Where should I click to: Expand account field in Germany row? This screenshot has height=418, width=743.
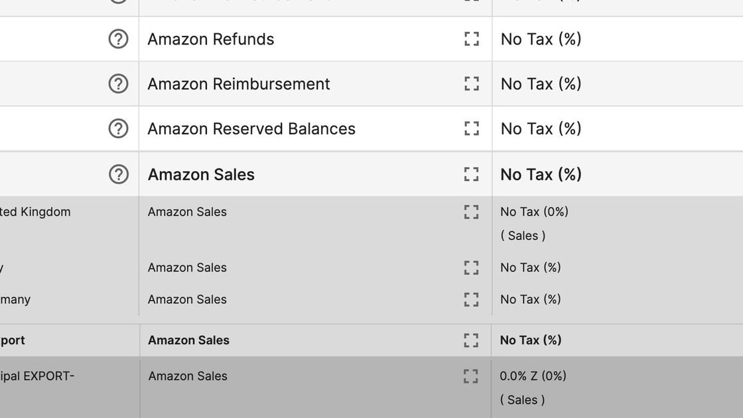click(x=472, y=299)
